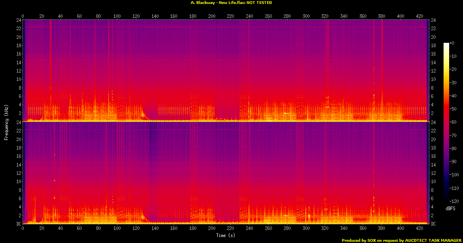Image resolution: width=463 pixels, height=243 pixels.
Task: Select the "-40" value on dBFS scale
Action: tap(453, 96)
